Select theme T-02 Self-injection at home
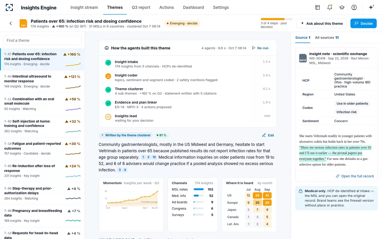382x239 pixels. coord(42,126)
